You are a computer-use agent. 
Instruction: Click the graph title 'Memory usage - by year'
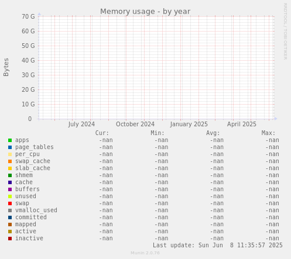click(x=145, y=12)
